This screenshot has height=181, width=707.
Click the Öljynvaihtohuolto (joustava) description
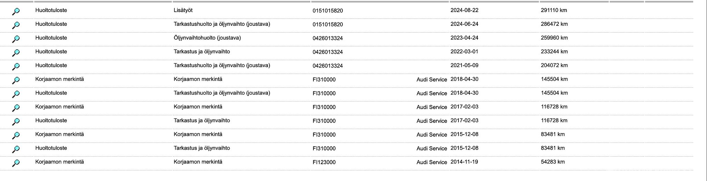207,38
